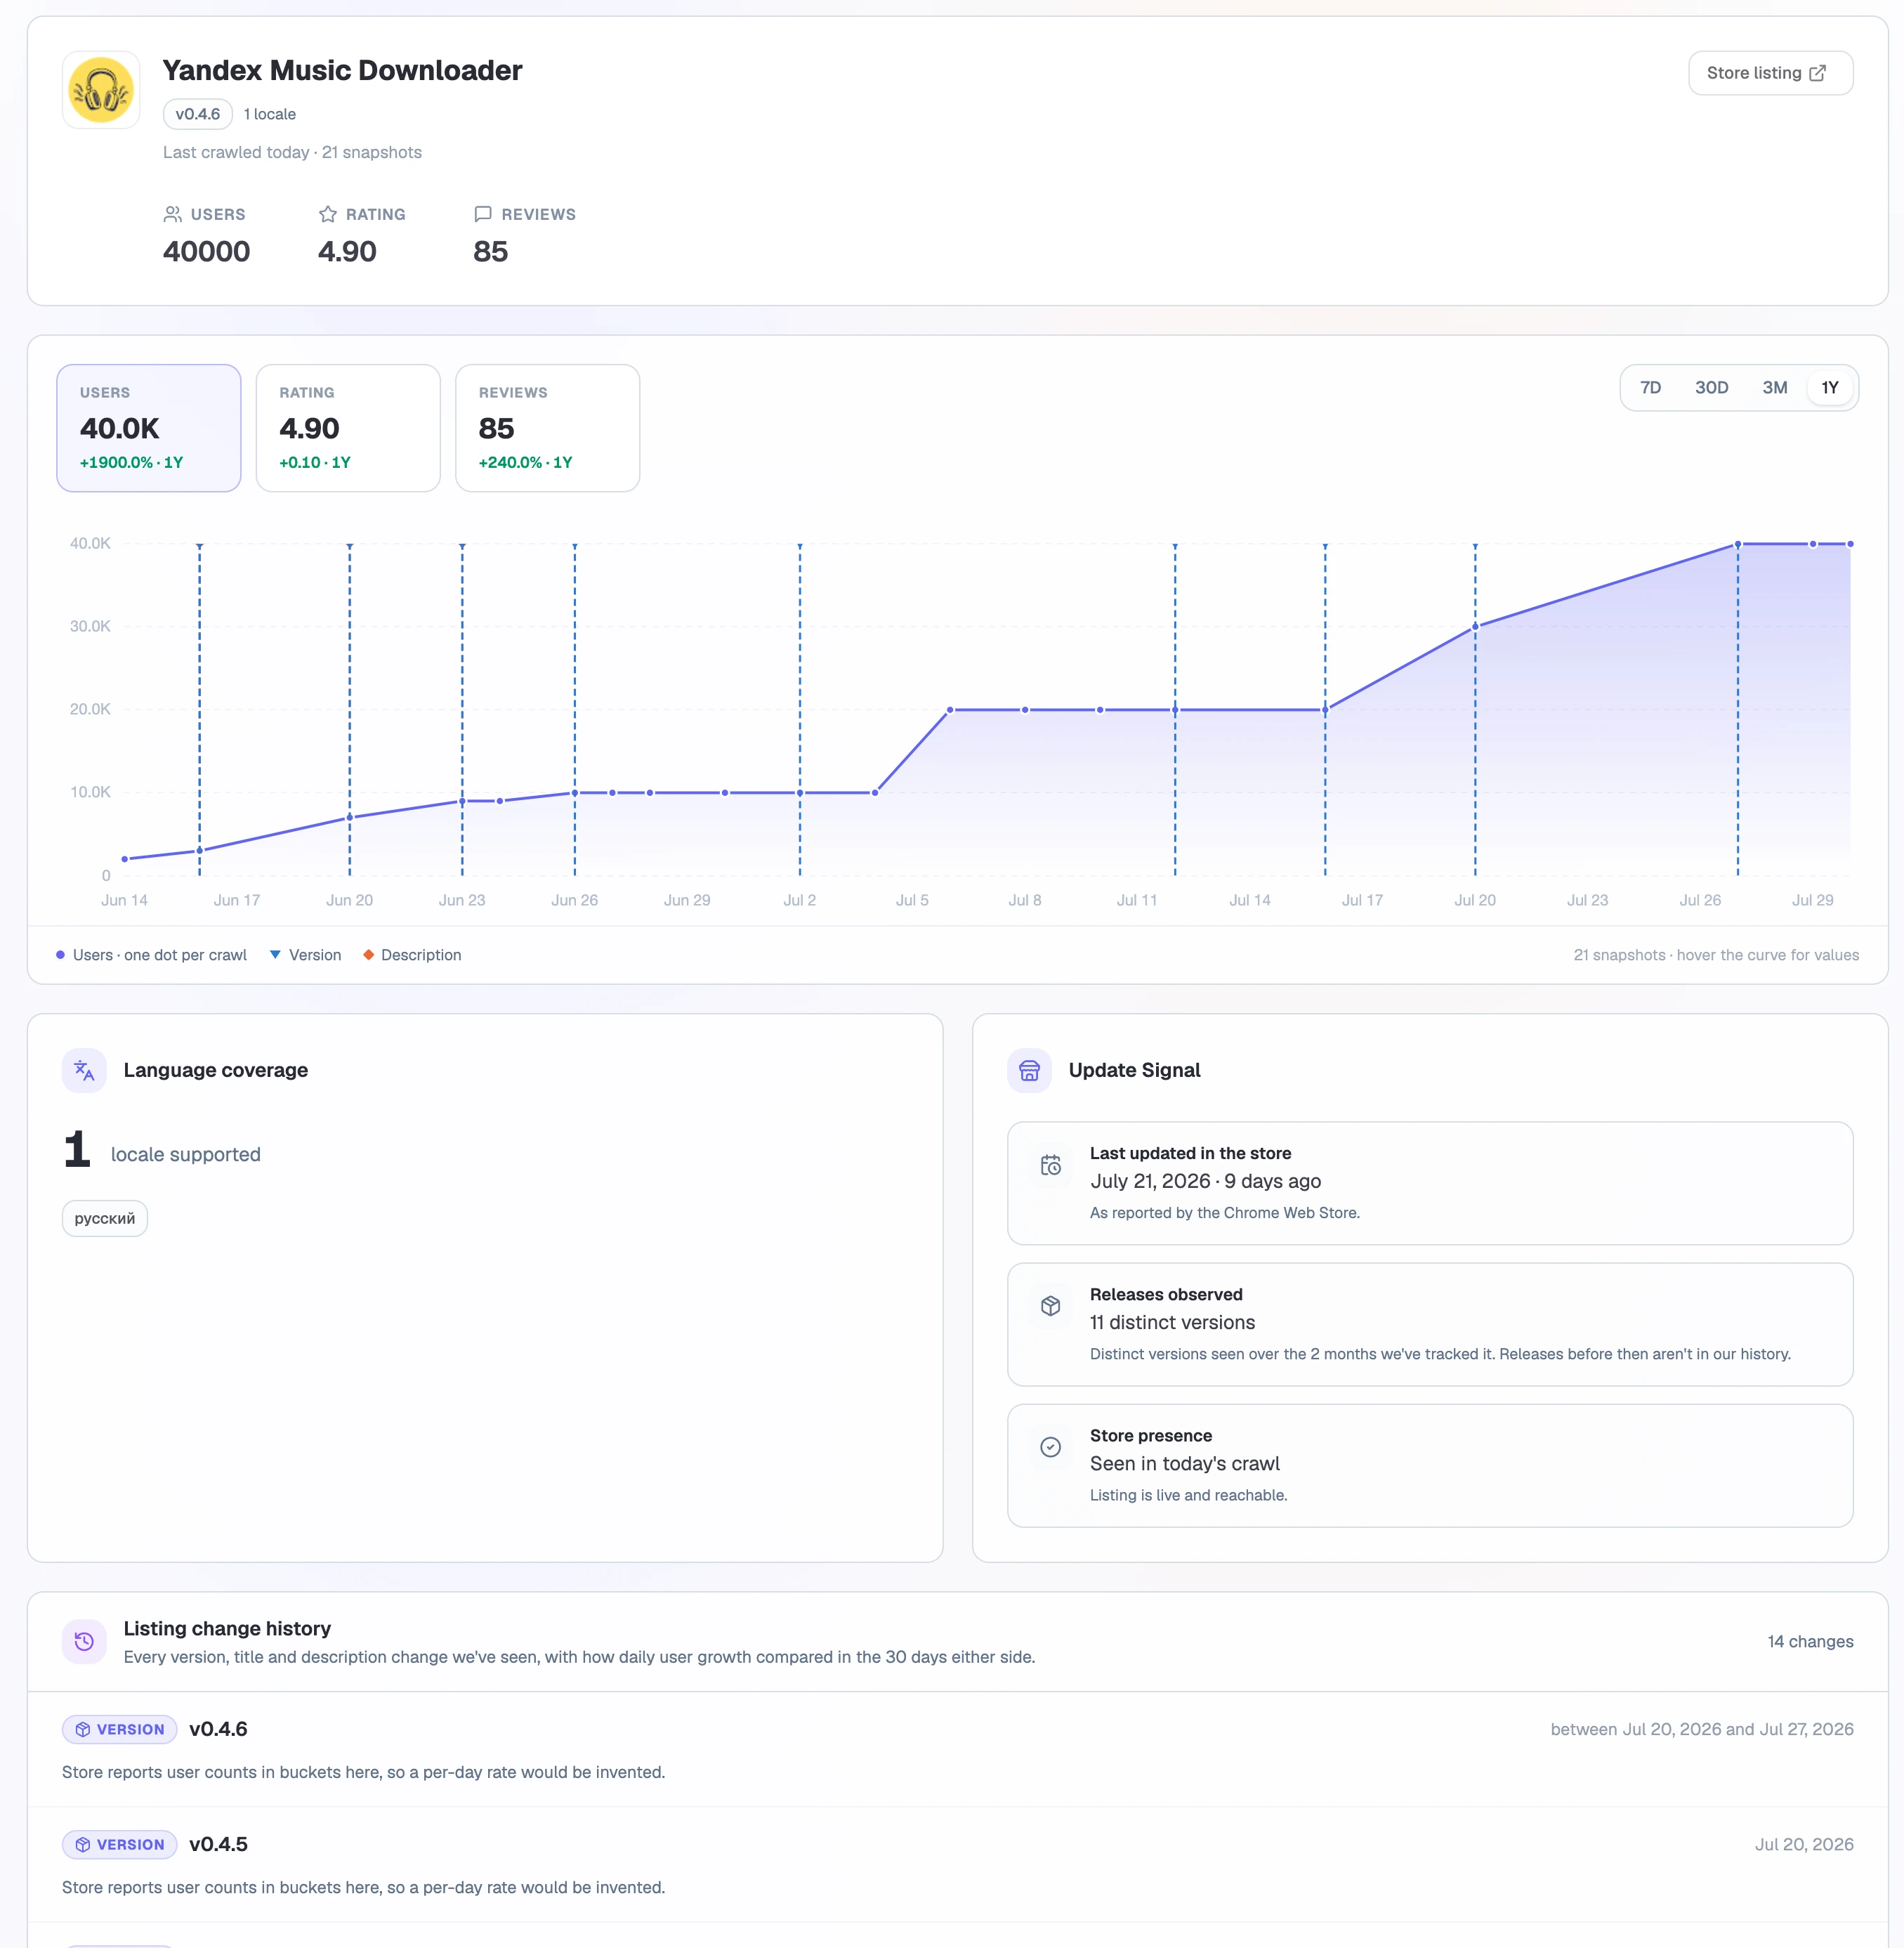Viewport: 1904px width, 1948px height.
Task: Click the package icon for Releases observed
Action: click(1050, 1306)
